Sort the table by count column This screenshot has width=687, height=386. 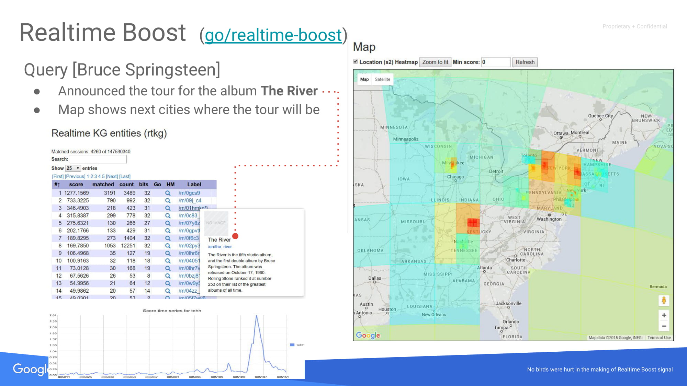(x=126, y=185)
